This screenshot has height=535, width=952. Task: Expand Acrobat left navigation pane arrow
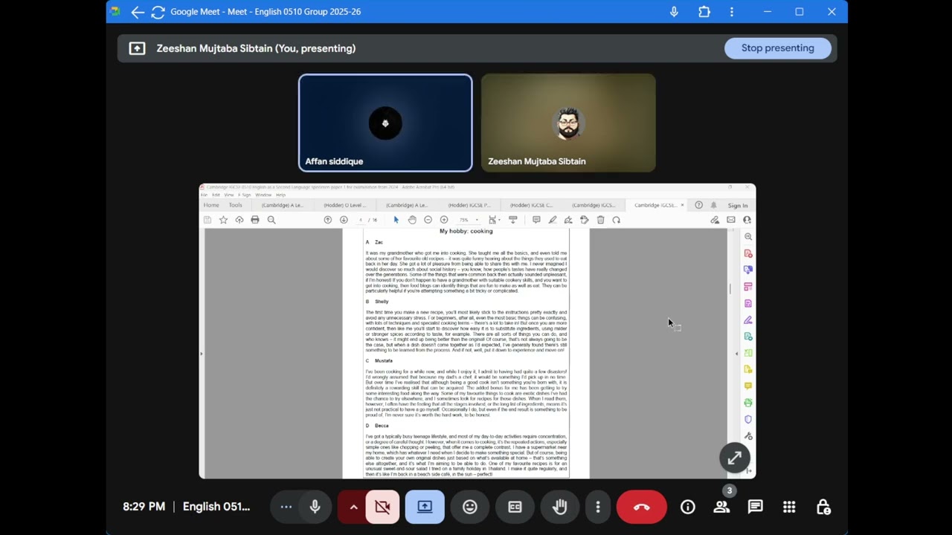tap(202, 354)
